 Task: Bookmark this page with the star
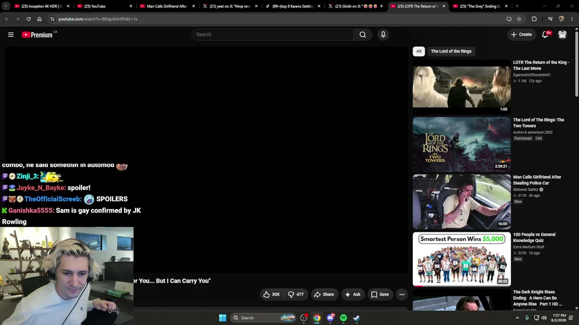[x=519, y=19]
